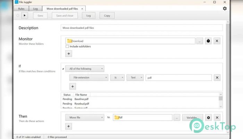Browse for Pdf destination folder
Viewport: 243px width, 139px height.
click(177, 117)
